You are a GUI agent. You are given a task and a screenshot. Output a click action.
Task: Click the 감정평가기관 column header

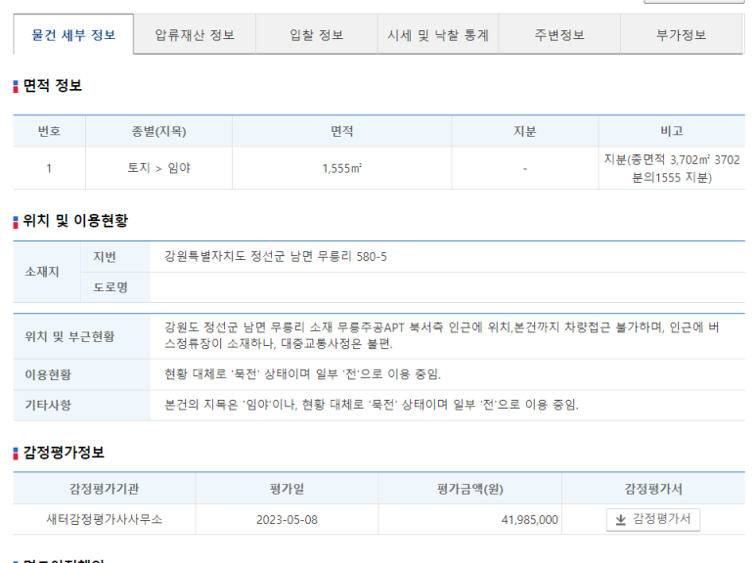[x=104, y=489]
